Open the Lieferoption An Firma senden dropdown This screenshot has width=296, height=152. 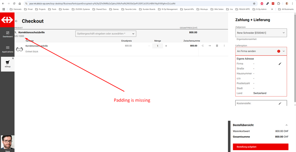261,51
